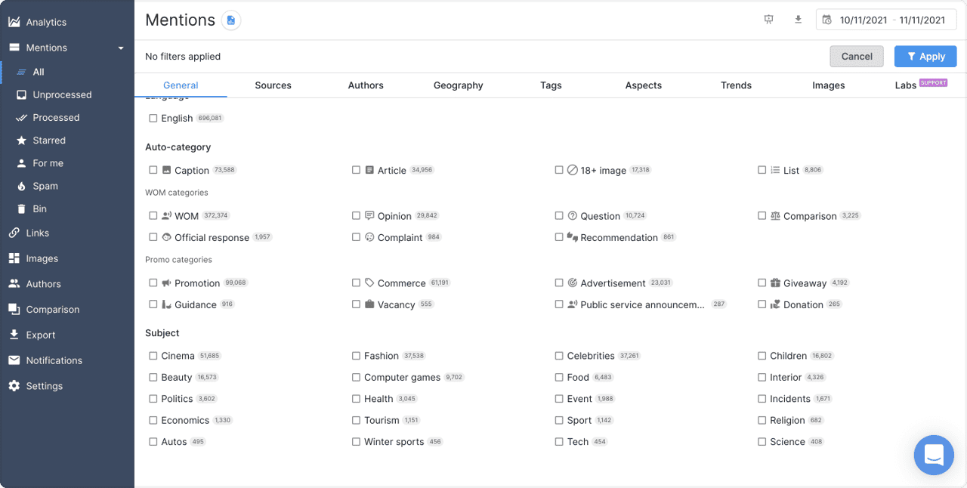The image size is (967, 488).
Task: Select the General tab
Action: coord(181,85)
